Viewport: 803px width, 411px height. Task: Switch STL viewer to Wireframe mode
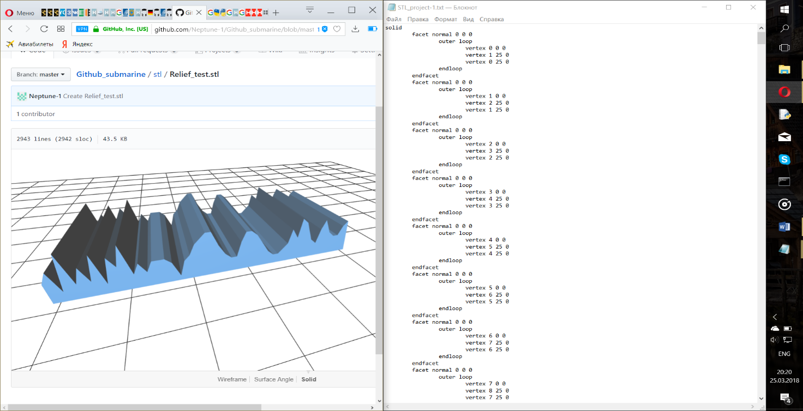(x=232, y=379)
